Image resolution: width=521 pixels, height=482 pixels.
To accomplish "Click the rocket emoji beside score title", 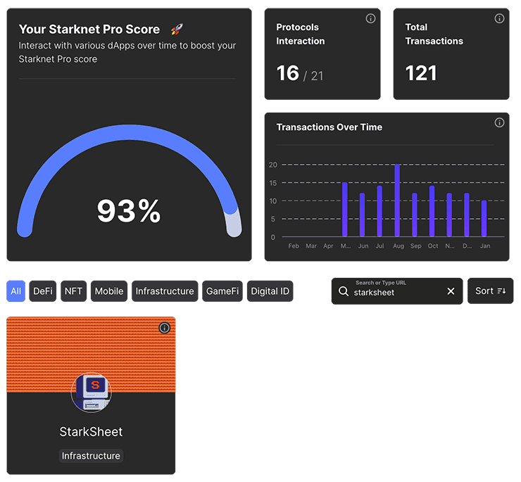I will (177, 30).
